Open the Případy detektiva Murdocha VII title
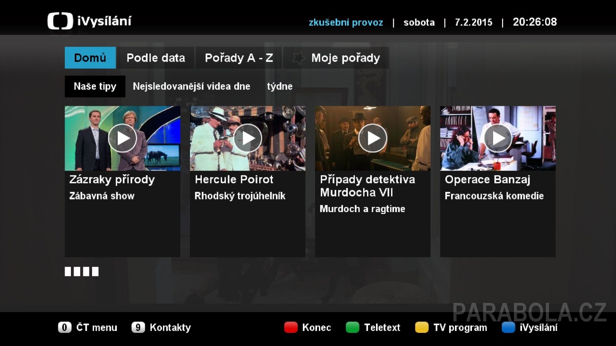616x346 pixels. click(368, 186)
